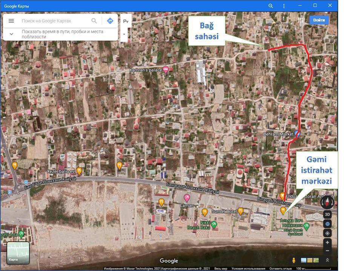362x271 pixels.
Task: Zoom out with the minus button
Action: 327,251
